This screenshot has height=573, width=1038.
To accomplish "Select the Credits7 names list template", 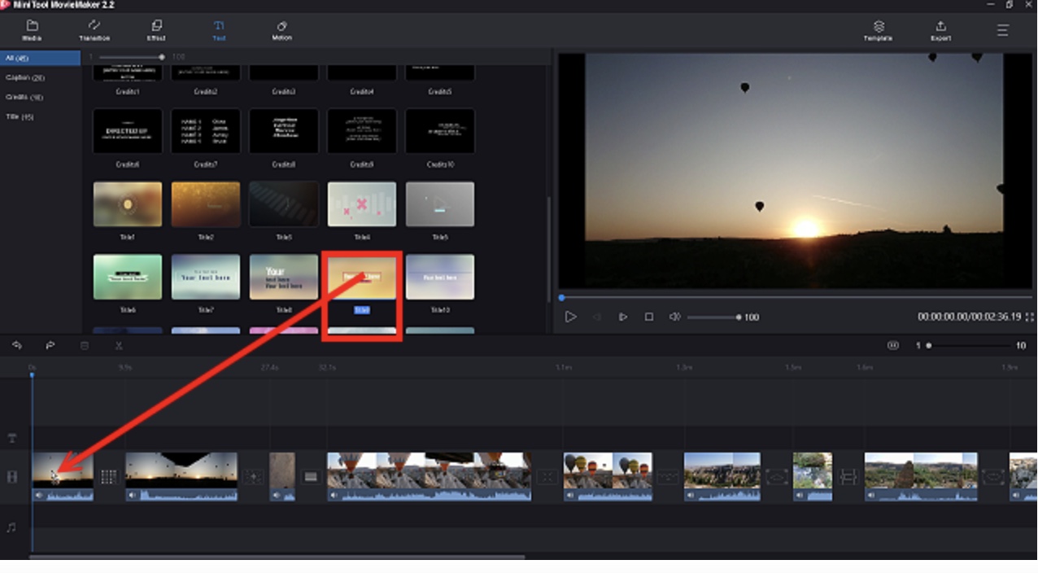I will click(206, 131).
